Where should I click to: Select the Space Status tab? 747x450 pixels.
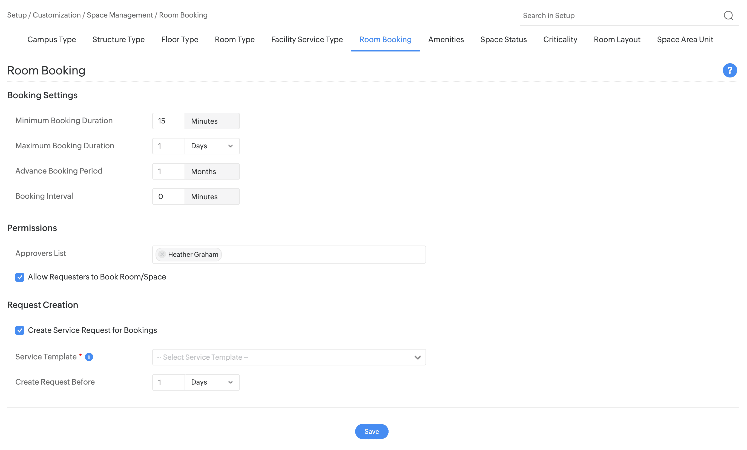(x=503, y=39)
